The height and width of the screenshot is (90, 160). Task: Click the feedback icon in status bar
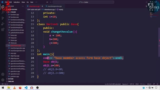pos(154,84)
